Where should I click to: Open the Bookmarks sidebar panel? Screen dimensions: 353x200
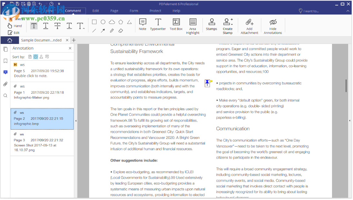(x=5, y=61)
